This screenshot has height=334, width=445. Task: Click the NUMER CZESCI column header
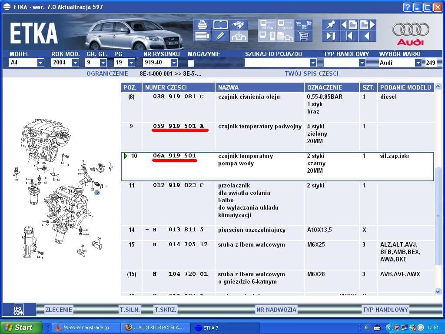coord(179,87)
